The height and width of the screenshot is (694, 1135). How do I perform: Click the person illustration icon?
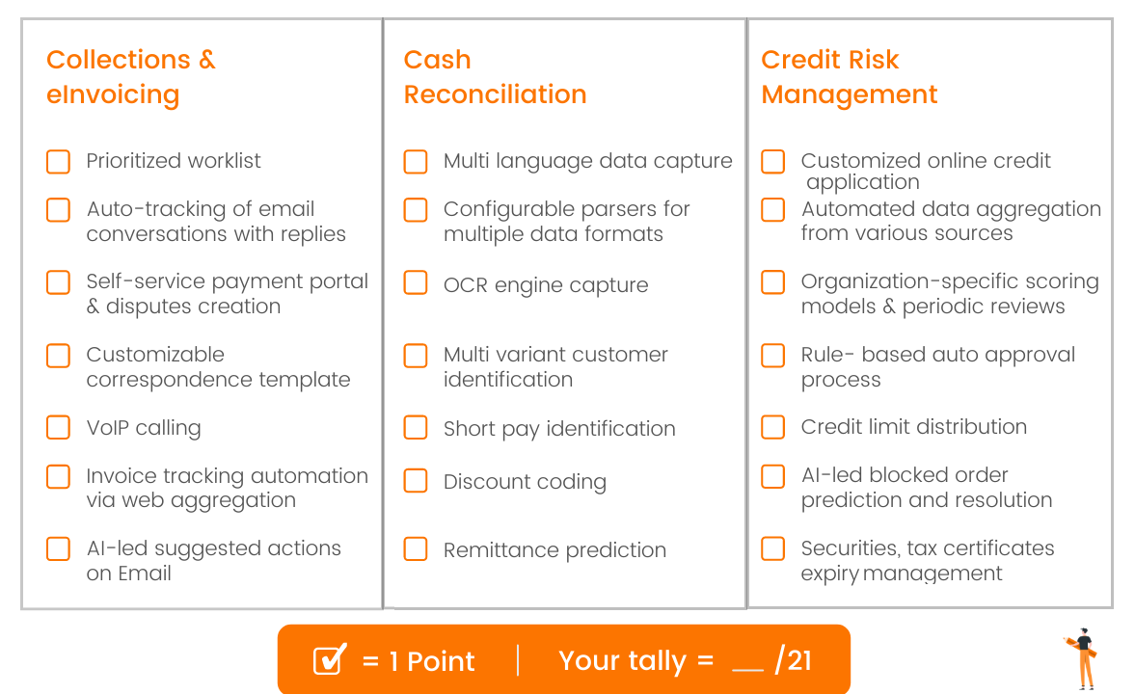pos(1083,657)
